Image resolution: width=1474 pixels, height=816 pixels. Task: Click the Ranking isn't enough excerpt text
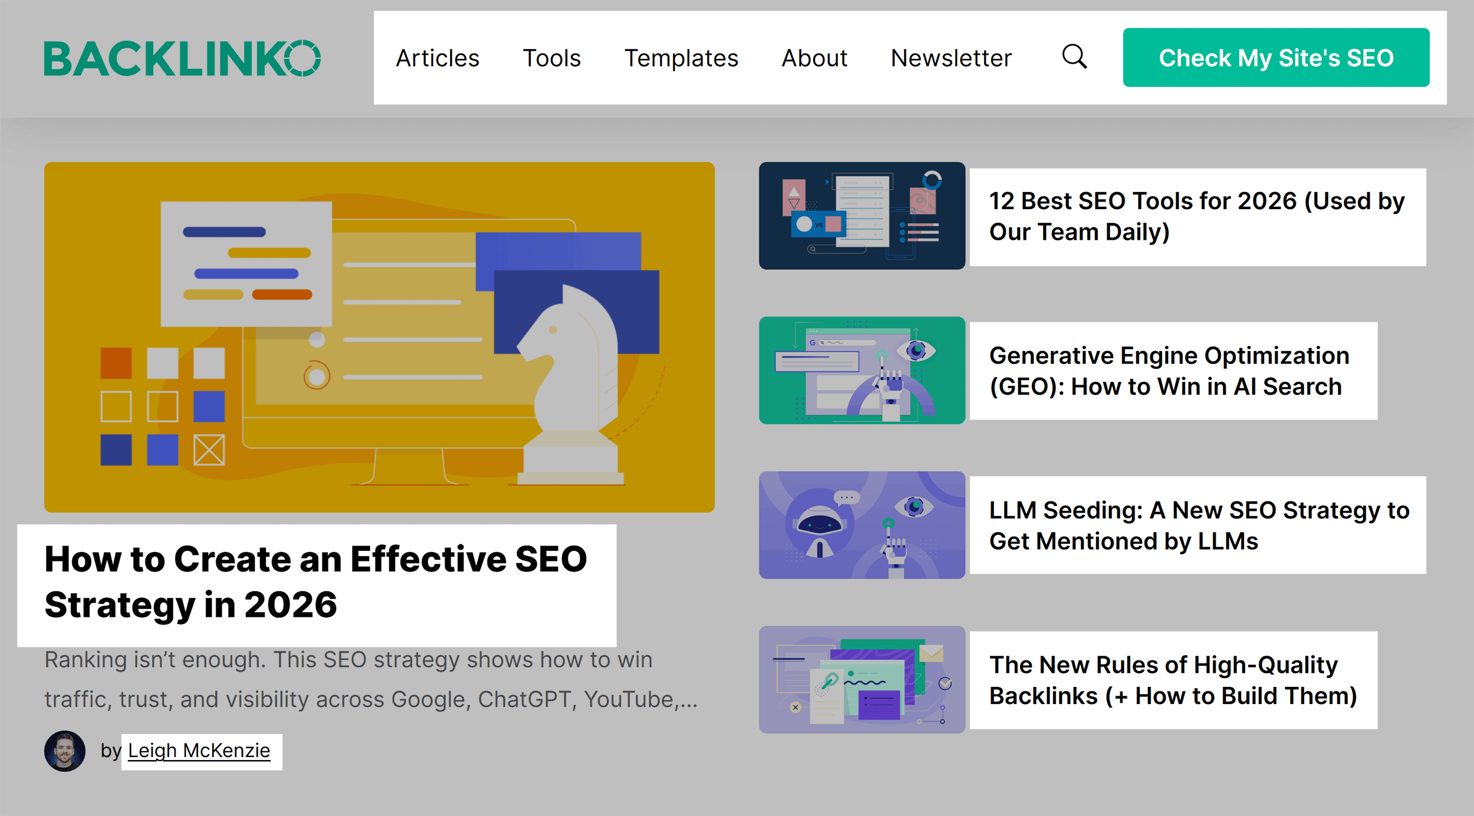tap(371, 679)
